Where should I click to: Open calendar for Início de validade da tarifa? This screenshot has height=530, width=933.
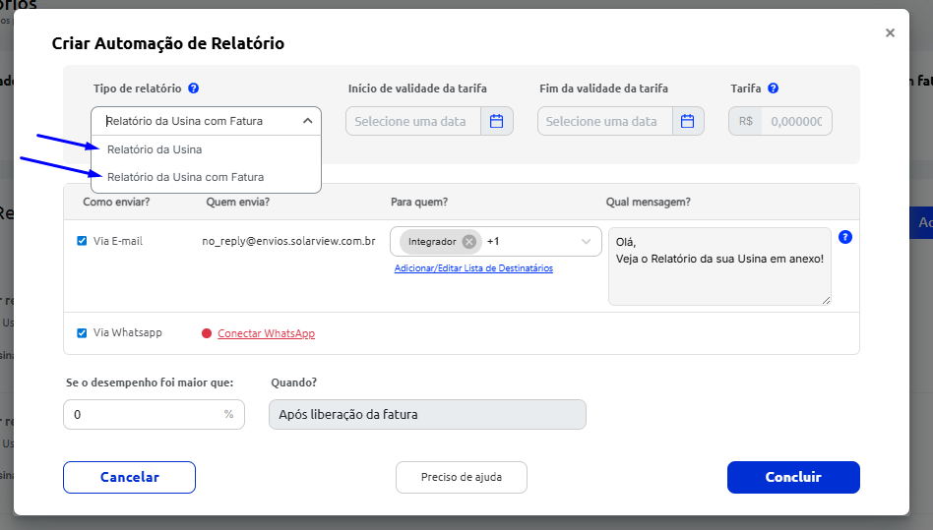tap(497, 121)
